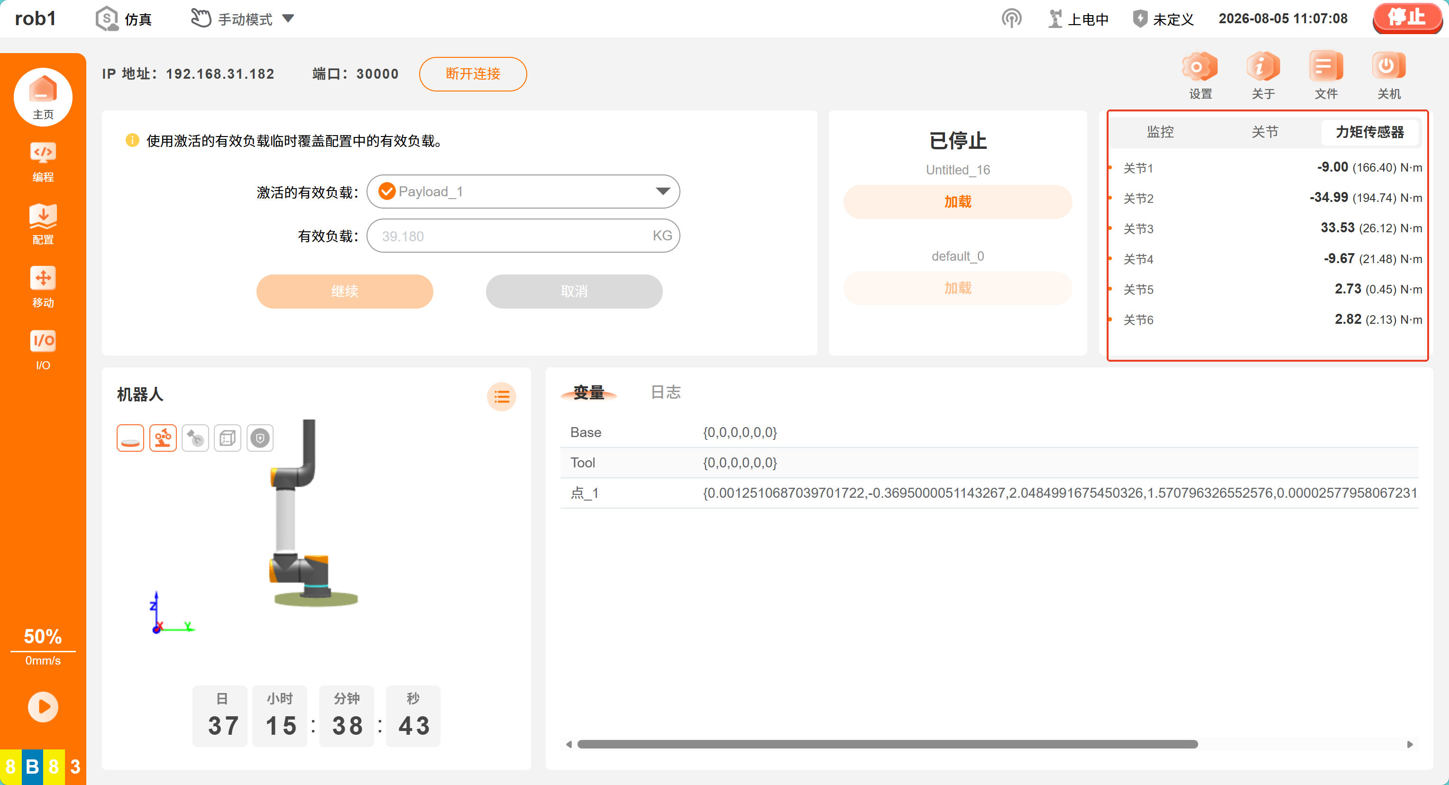The height and width of the screenshot is (785, 1449).
Task: Click the payload info warning icon
Action: pos(132,140)
